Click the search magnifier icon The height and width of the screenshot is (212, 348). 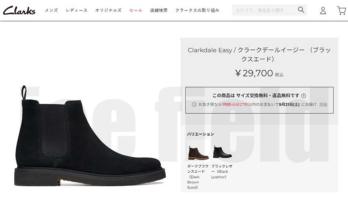[x=301, y=10]
